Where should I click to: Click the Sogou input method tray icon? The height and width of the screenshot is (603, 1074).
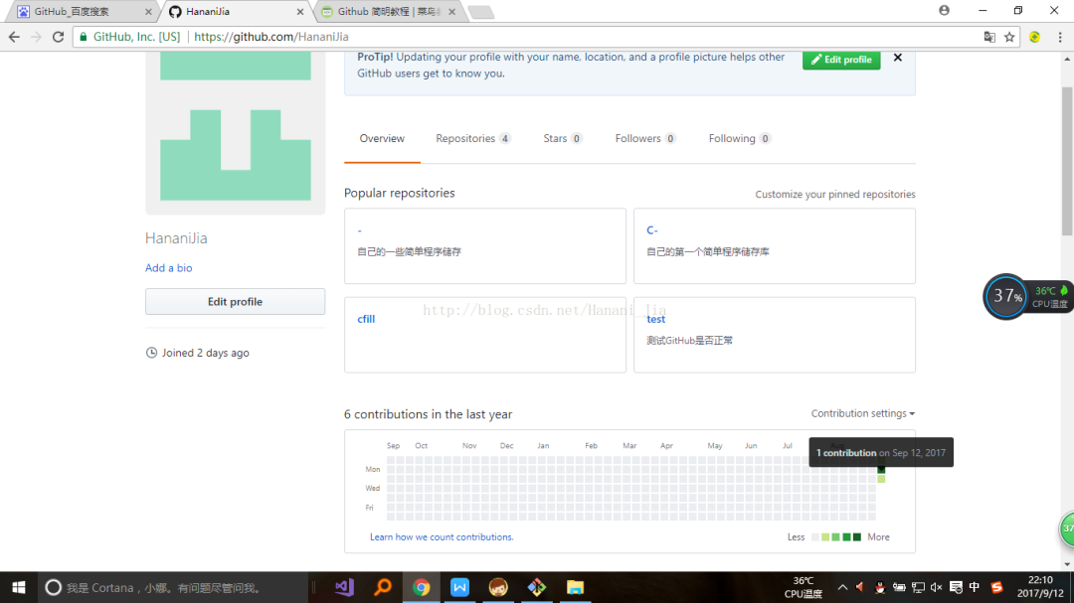tap(996, 587)
